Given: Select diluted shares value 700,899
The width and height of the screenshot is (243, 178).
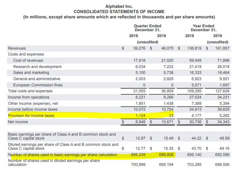Looking at the screenshot, I should (x=138, y=165).
